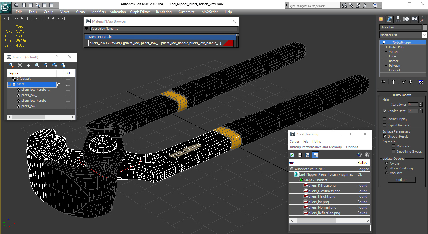This screenshot has height=234, width=428.
Task: Open the Rendering menu
Action: pyautogui.click(x=163, y=12)
